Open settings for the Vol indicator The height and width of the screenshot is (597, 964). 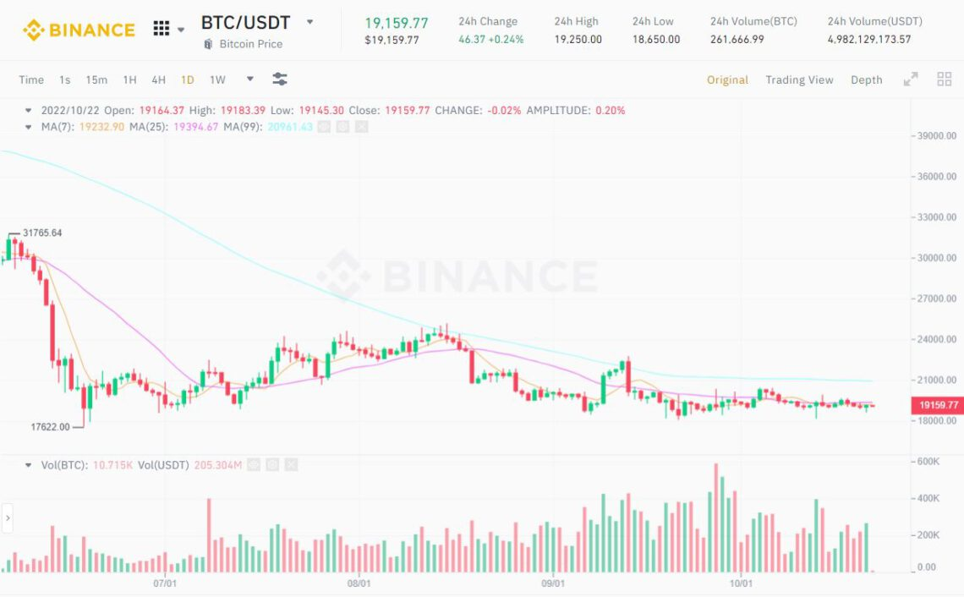(x=272, y=465)
